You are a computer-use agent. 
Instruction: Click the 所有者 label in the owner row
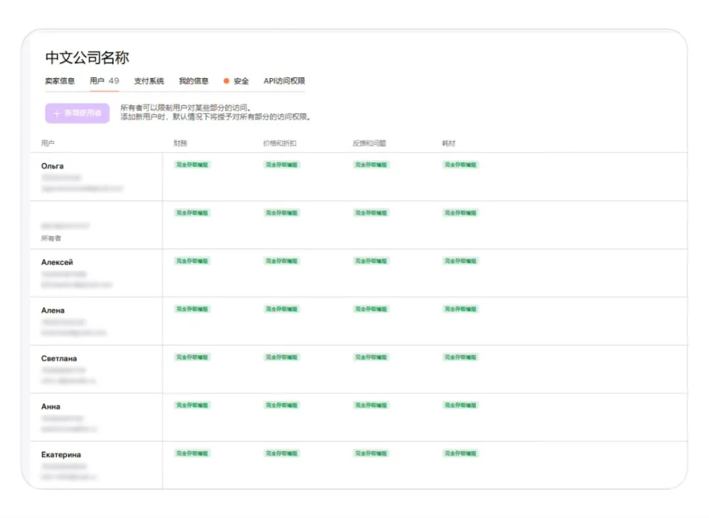[51, 238]
